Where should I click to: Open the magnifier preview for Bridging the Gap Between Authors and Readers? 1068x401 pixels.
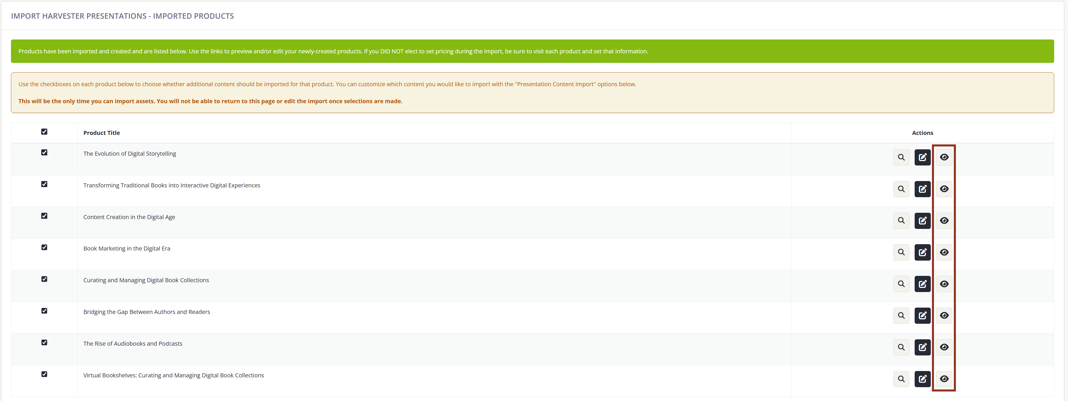901,315
